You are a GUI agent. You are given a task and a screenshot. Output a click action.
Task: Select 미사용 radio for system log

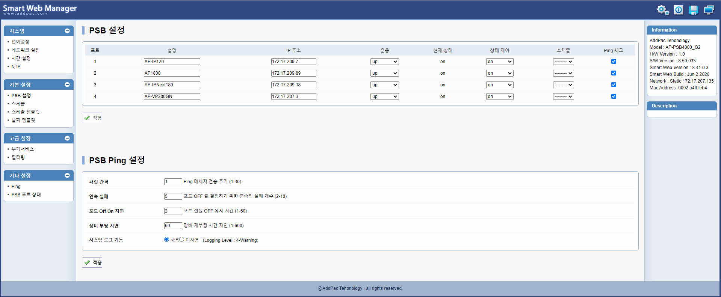[x=182, y=240]
